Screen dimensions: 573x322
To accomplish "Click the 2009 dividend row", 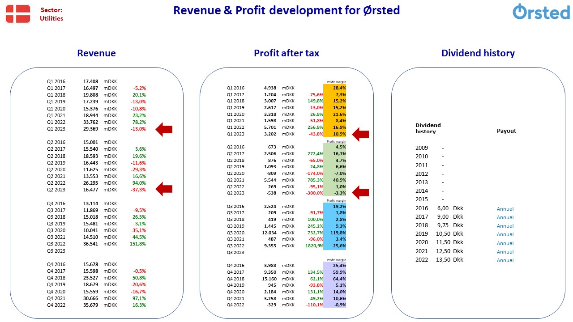I will click(x=430, y=148).
